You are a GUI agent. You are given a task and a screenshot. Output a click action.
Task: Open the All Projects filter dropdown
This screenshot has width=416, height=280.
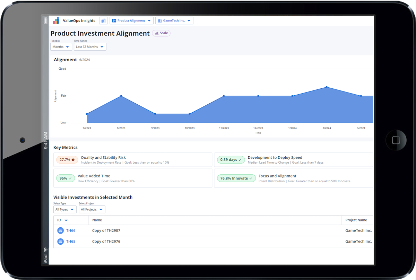click(92, 209)
